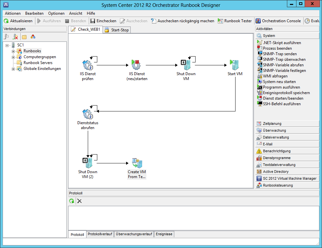Click Auschecken rückgängig machen
This screenshot has height=248, width=322.
(183, 21)
